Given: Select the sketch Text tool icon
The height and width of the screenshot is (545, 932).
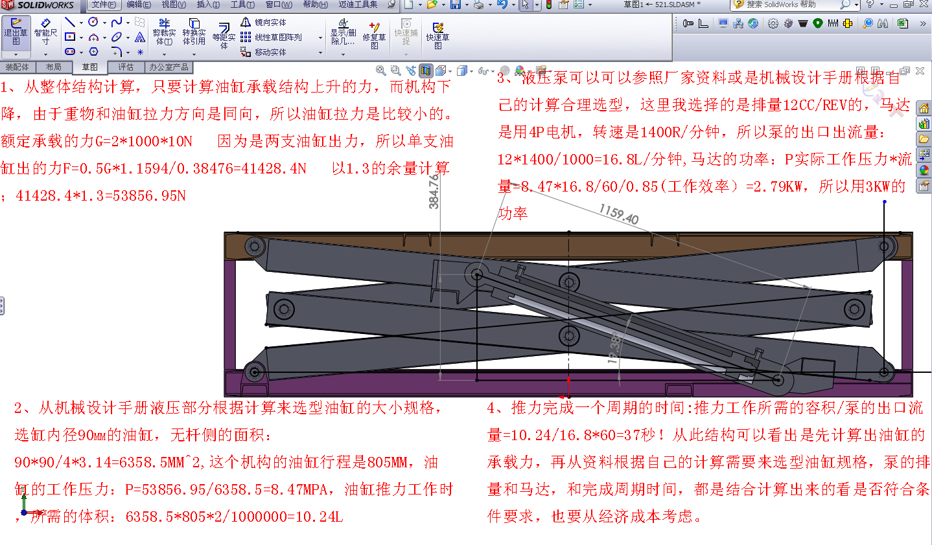Looking at the screenshot, I should (x=140, y=38).
